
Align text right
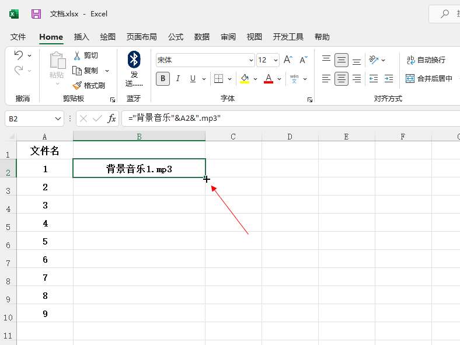(357, 79)
